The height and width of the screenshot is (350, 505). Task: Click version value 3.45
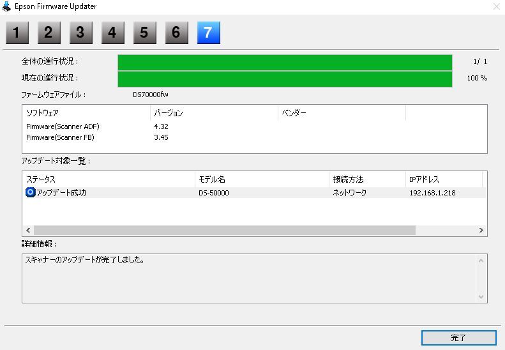[161, 137]
